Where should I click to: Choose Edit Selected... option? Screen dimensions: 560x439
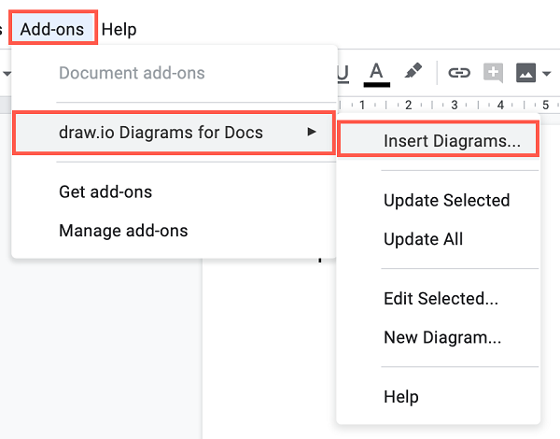439,299
